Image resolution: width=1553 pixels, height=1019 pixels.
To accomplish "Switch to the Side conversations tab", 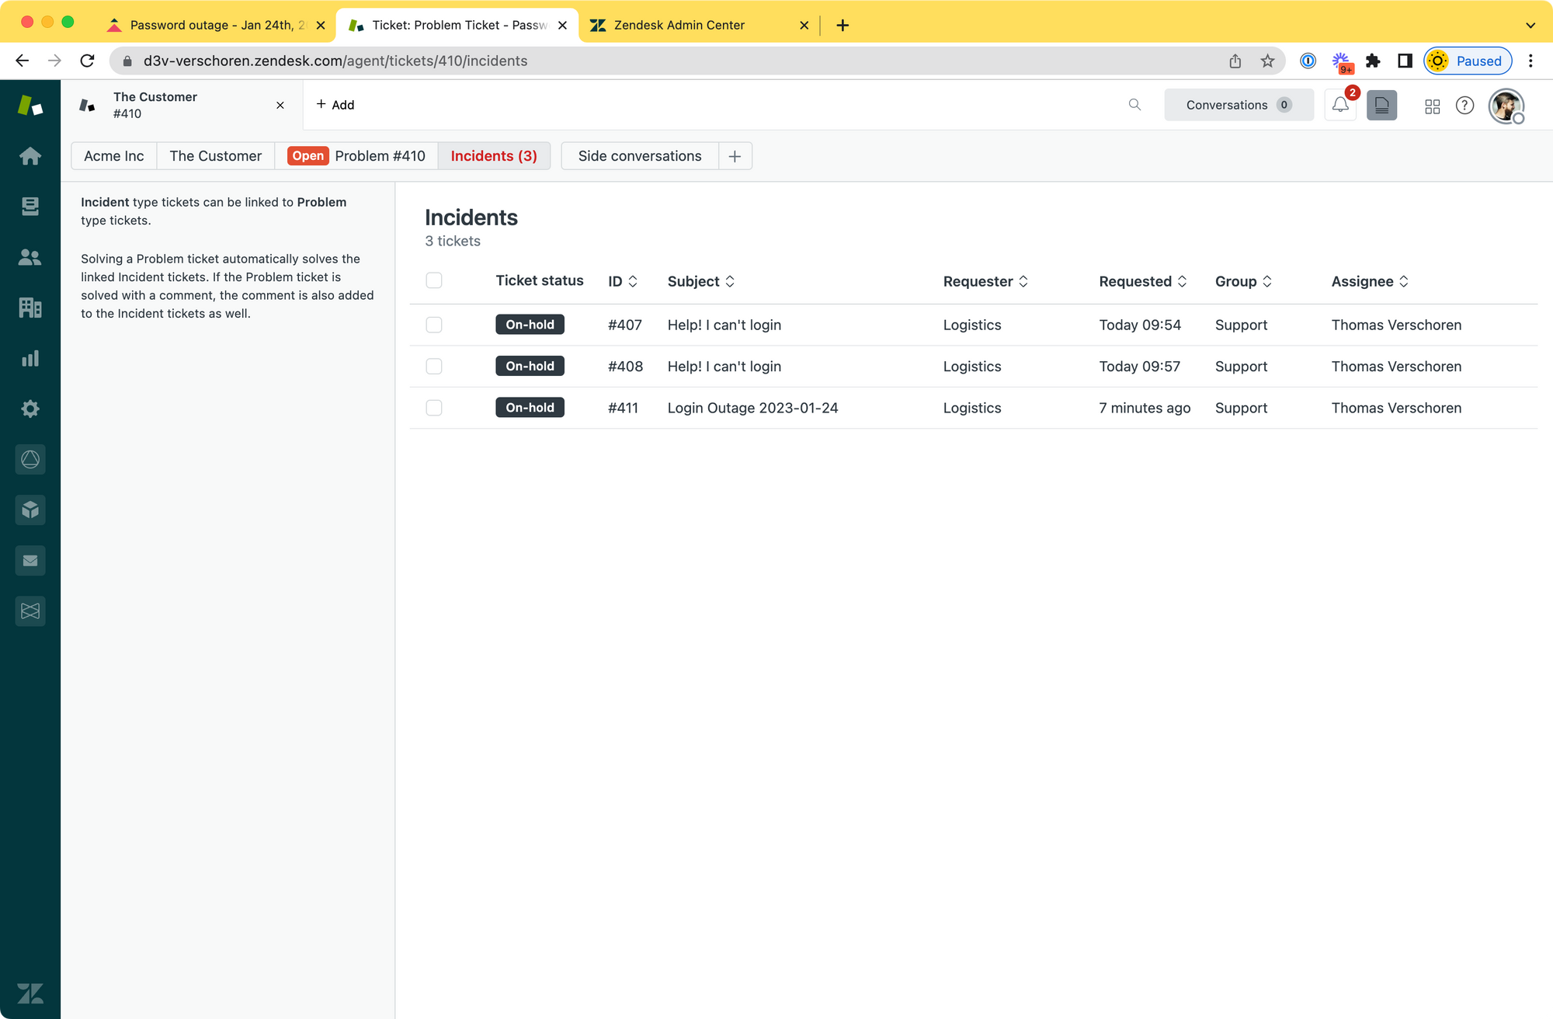I will 640,156.
